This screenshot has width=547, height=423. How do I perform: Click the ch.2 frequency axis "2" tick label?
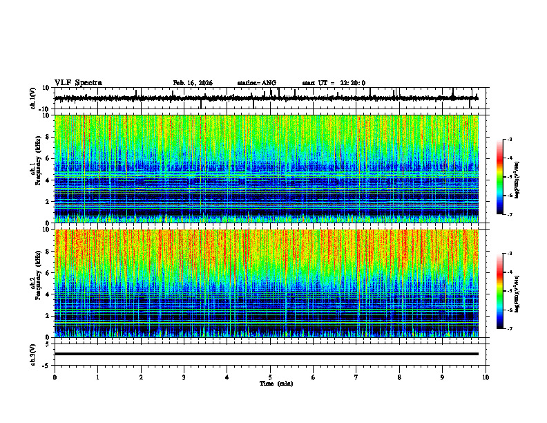coord(48,316)
